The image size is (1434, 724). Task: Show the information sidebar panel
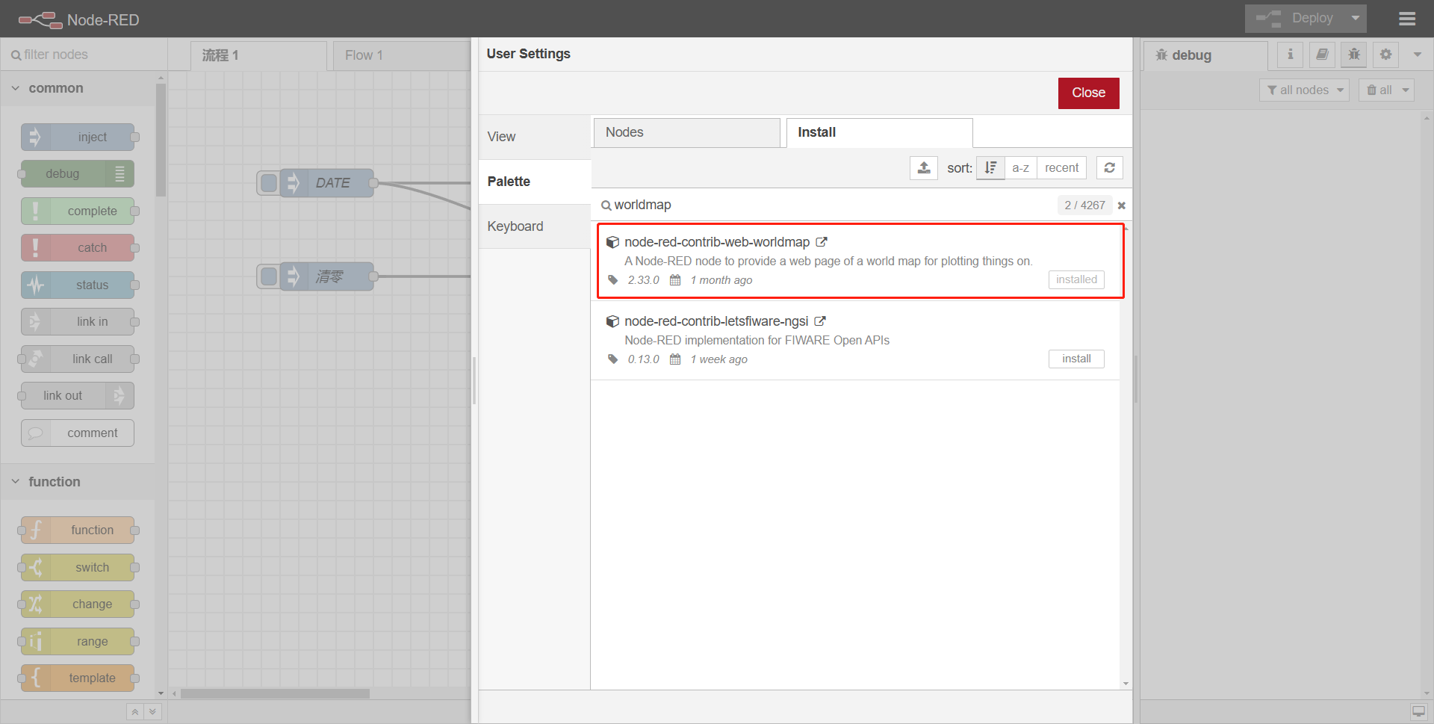tap(1290, 55)
